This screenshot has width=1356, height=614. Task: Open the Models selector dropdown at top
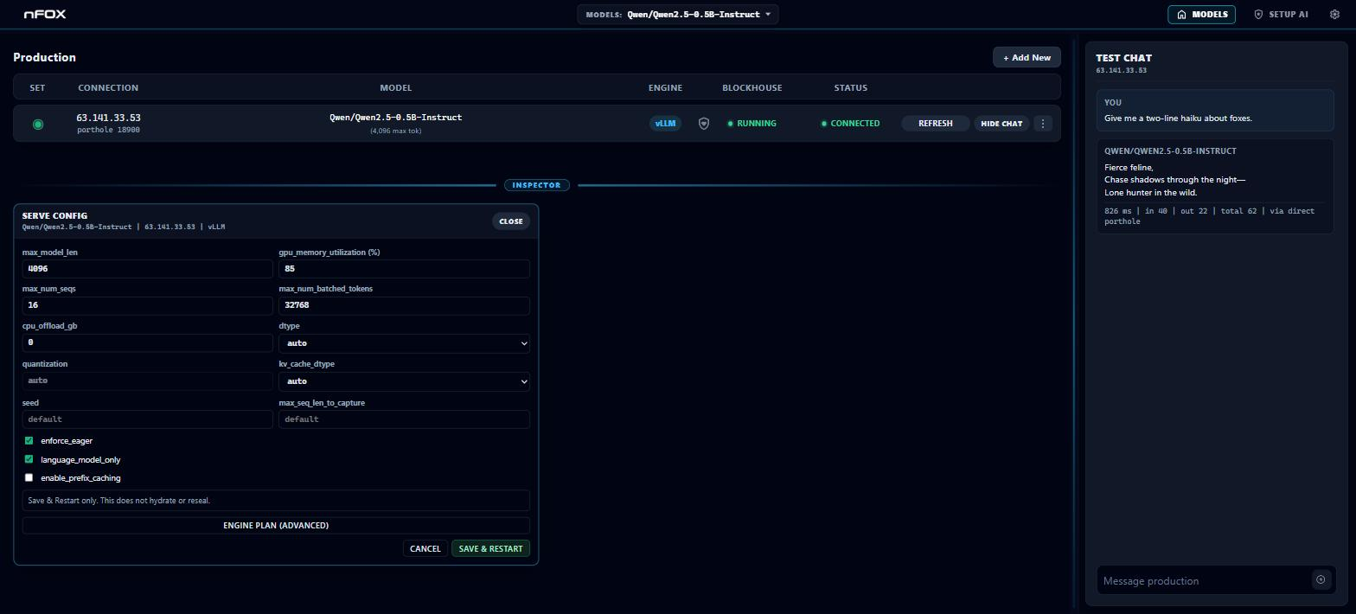pyautogui.click(x=678, y=14)
